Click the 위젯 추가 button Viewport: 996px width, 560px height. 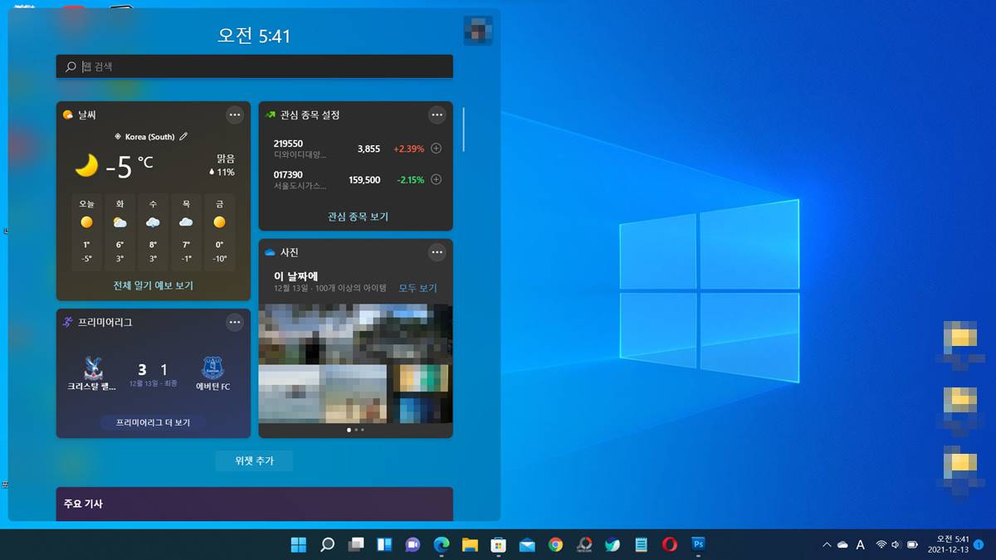click(254, 460)
